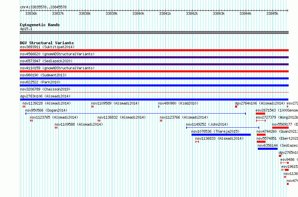Click nsv1136833 (Alsmadi2014) label
Screen dimensions: 298x197
[x=219, y=138]
